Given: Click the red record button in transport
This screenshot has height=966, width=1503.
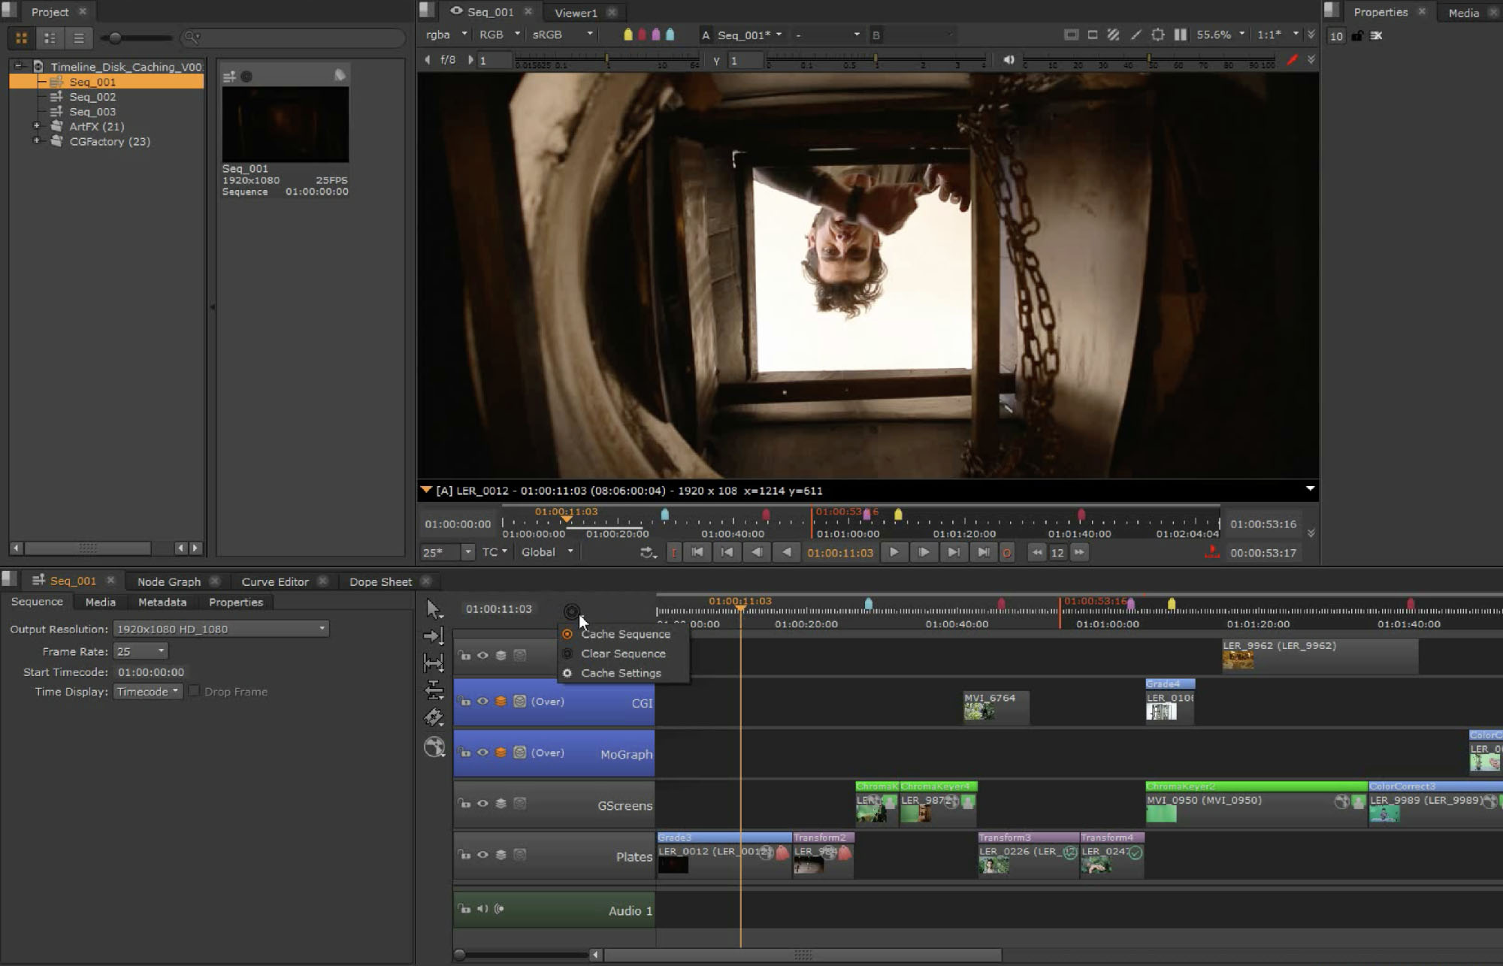Looking at the screenshot, I should point(1006,553).
